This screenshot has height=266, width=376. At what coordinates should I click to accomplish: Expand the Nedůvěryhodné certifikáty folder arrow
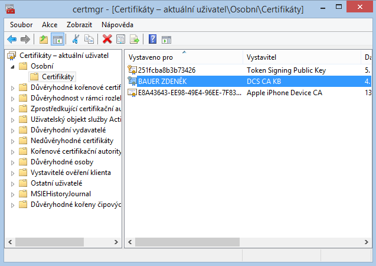click(x=13, y=141)
